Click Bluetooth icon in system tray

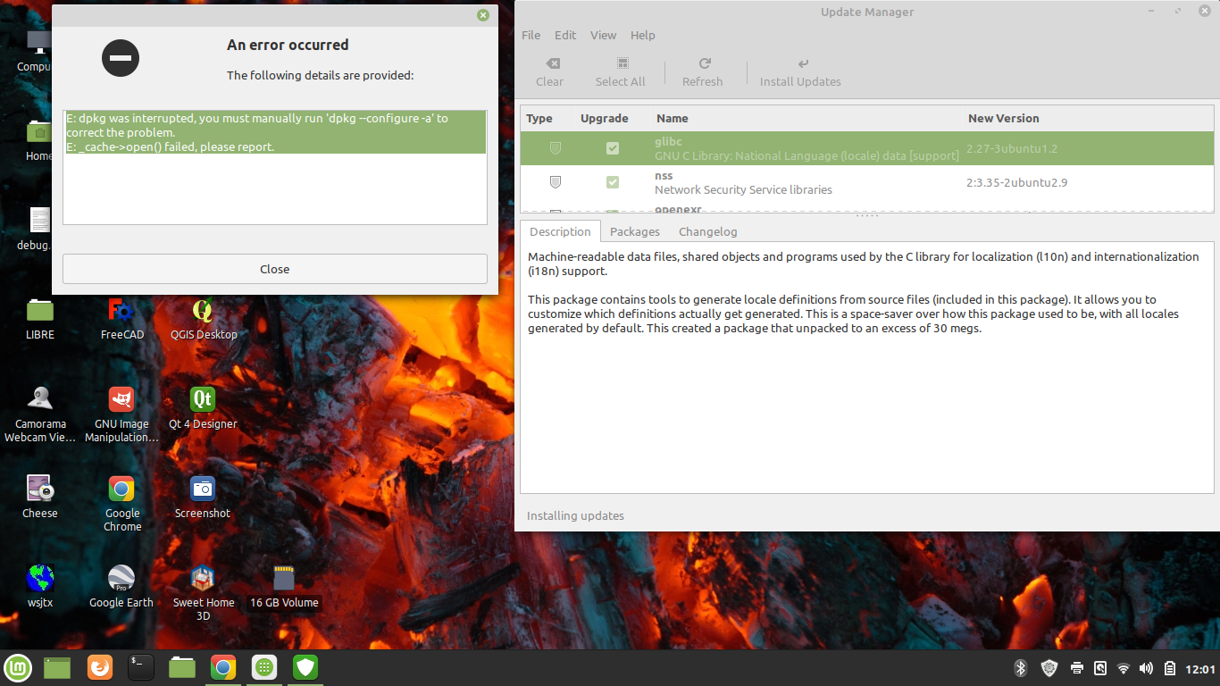click(1020, 668)
